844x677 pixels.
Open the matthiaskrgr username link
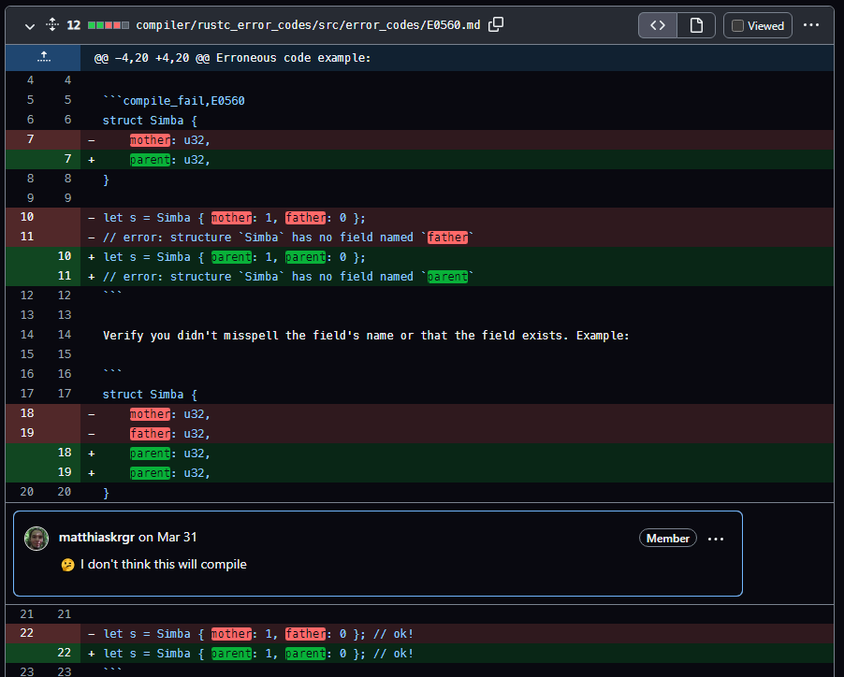point(96,537)
